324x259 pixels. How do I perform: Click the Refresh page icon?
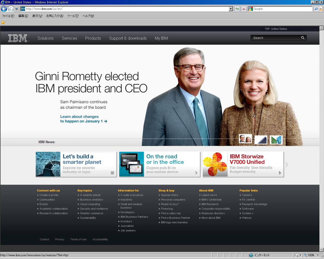click(x=237, y=9)
